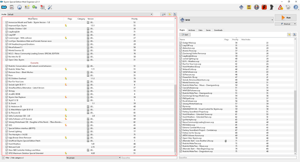
Task: Toggle the Dodge Mod.esp plugin checkbox
Action: click(x=181, y=43)
